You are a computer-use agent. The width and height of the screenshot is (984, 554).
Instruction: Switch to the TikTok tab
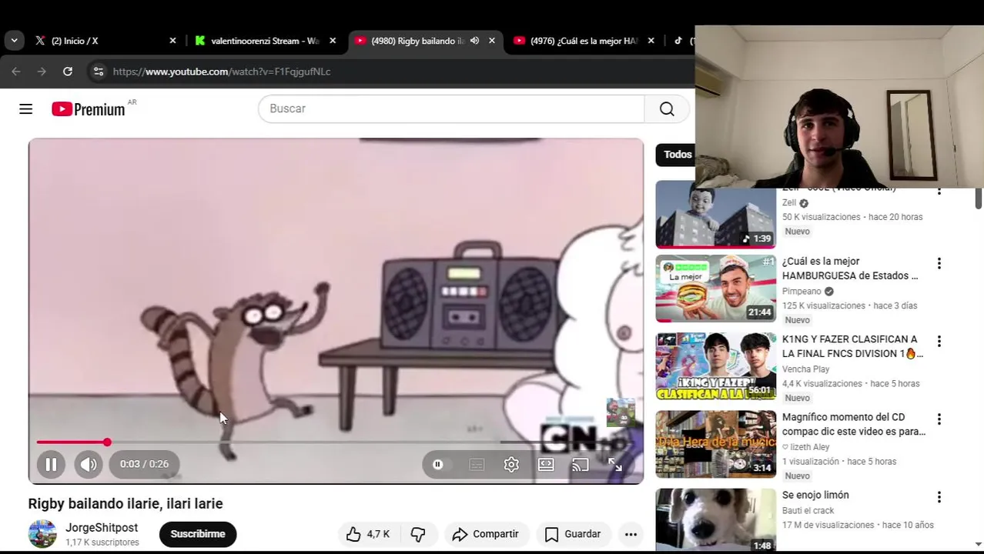click(682, 41)
